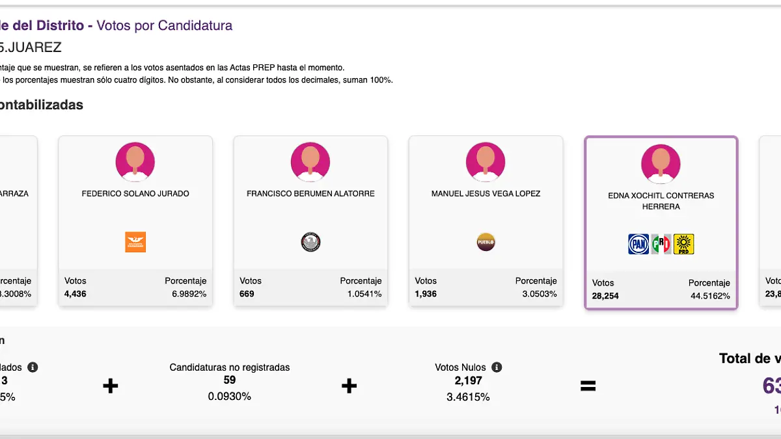
Task: Open the info icon beside the cut-off label on the left
Action: tap(33, 367)
